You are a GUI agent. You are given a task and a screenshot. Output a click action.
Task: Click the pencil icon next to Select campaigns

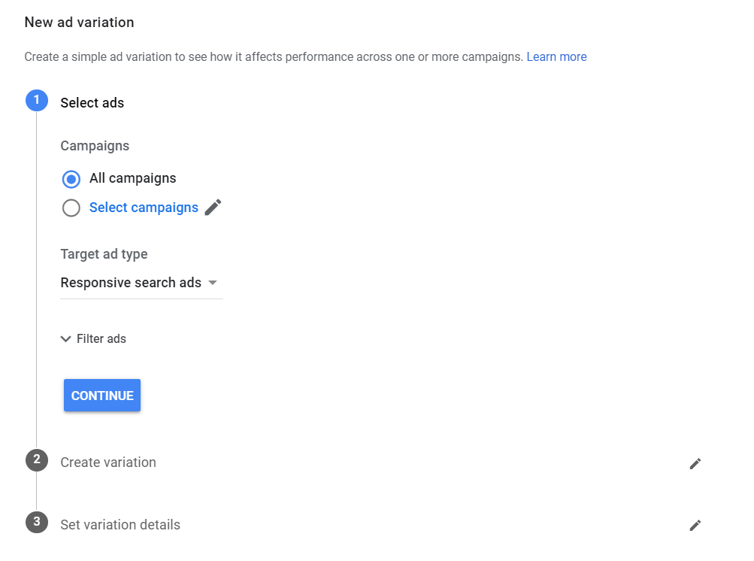click(213, 207)
